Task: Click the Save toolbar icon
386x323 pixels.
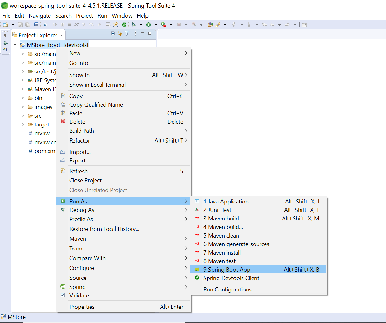Action: tap(20, 25)
